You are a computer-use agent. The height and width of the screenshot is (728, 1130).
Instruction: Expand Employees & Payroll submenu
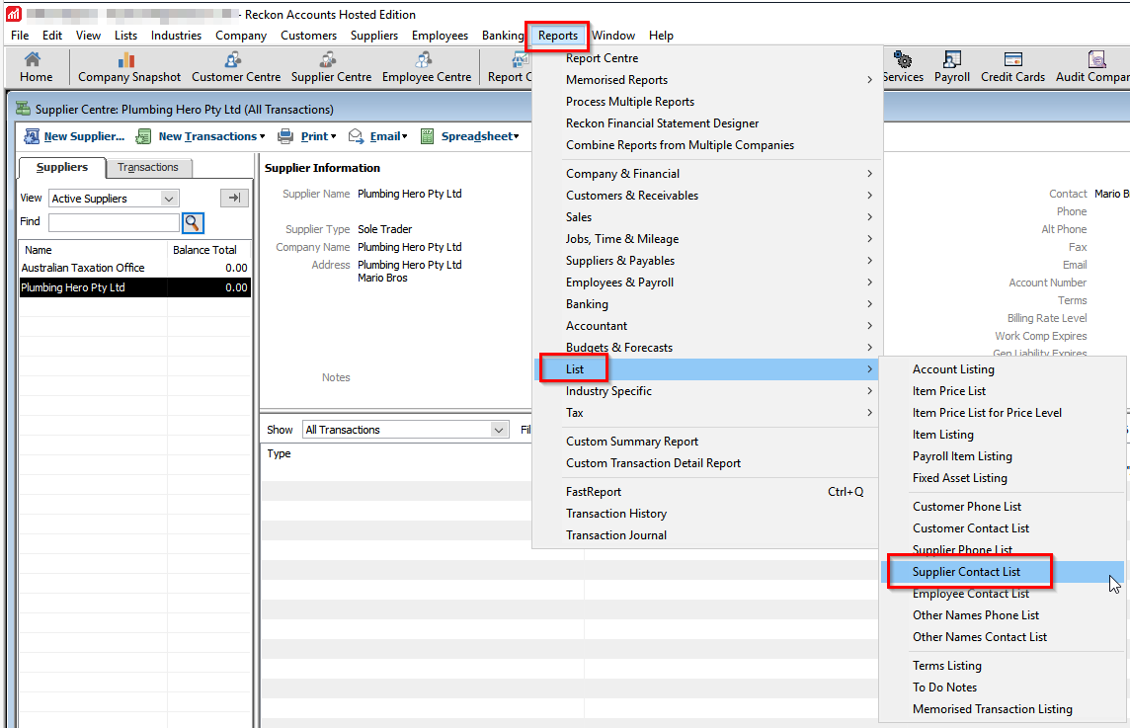tap(707, 282)
